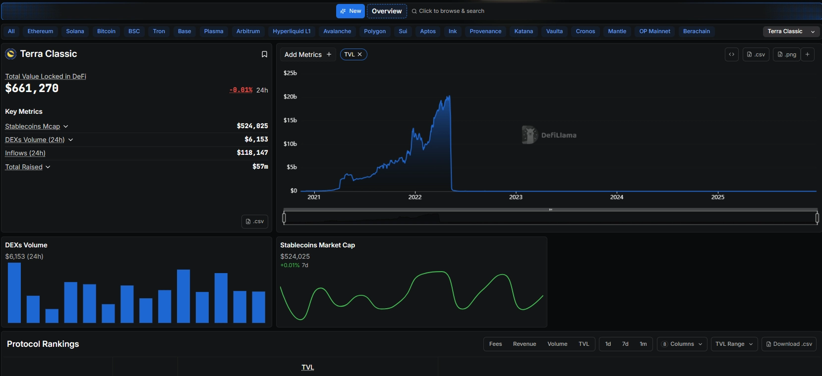Click the search magnifier icon
822x376 pixels.
point(414,11)
